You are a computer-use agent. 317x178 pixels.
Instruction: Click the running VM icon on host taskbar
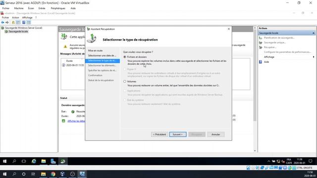click(x=82, y=174)
